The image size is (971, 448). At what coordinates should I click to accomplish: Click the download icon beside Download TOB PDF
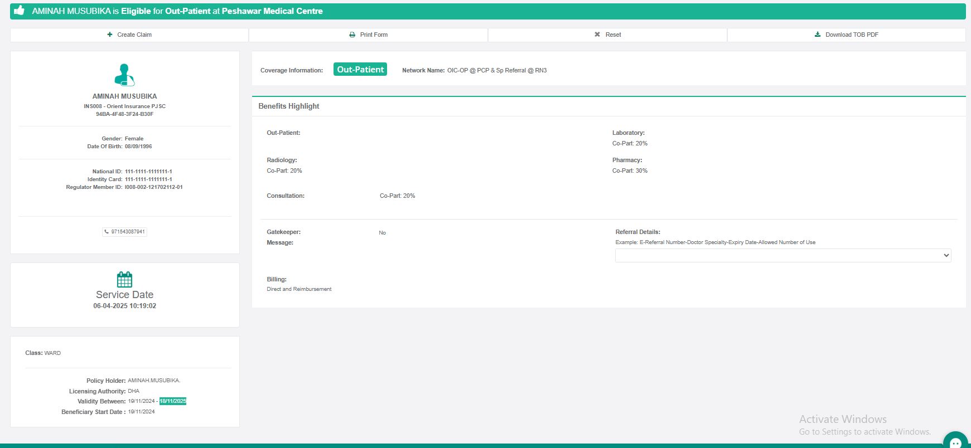[x=818, y=35]
